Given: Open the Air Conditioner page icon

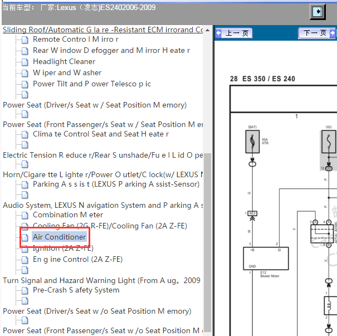Looking at the screenshot, I should tap(25, 237).
